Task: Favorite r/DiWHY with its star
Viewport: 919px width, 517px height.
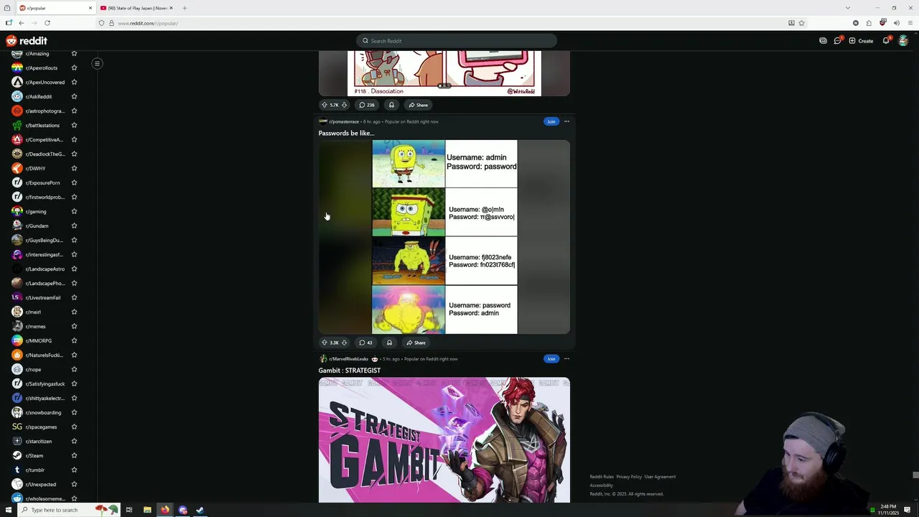Action: pos(74,168)
